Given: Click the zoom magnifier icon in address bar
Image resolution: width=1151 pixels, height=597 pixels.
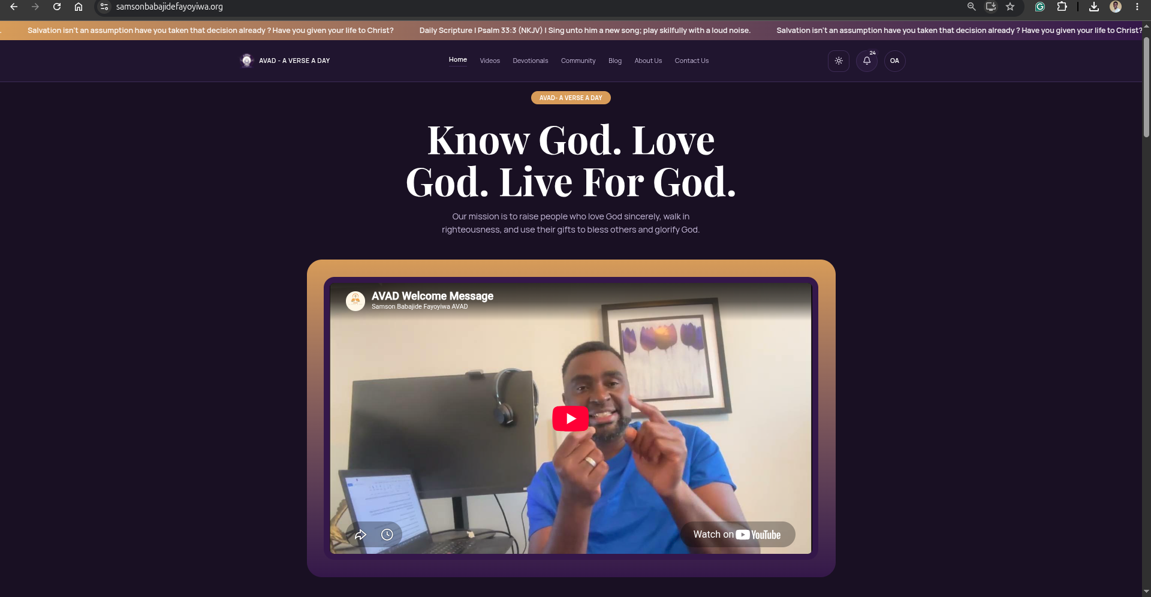Looking at the screenshot, I should pos(972,7).
